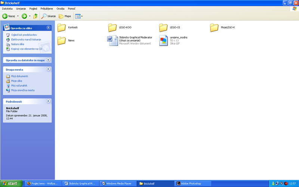Click the Brickshelf folder icon in title bar

[x=2, y=3]
